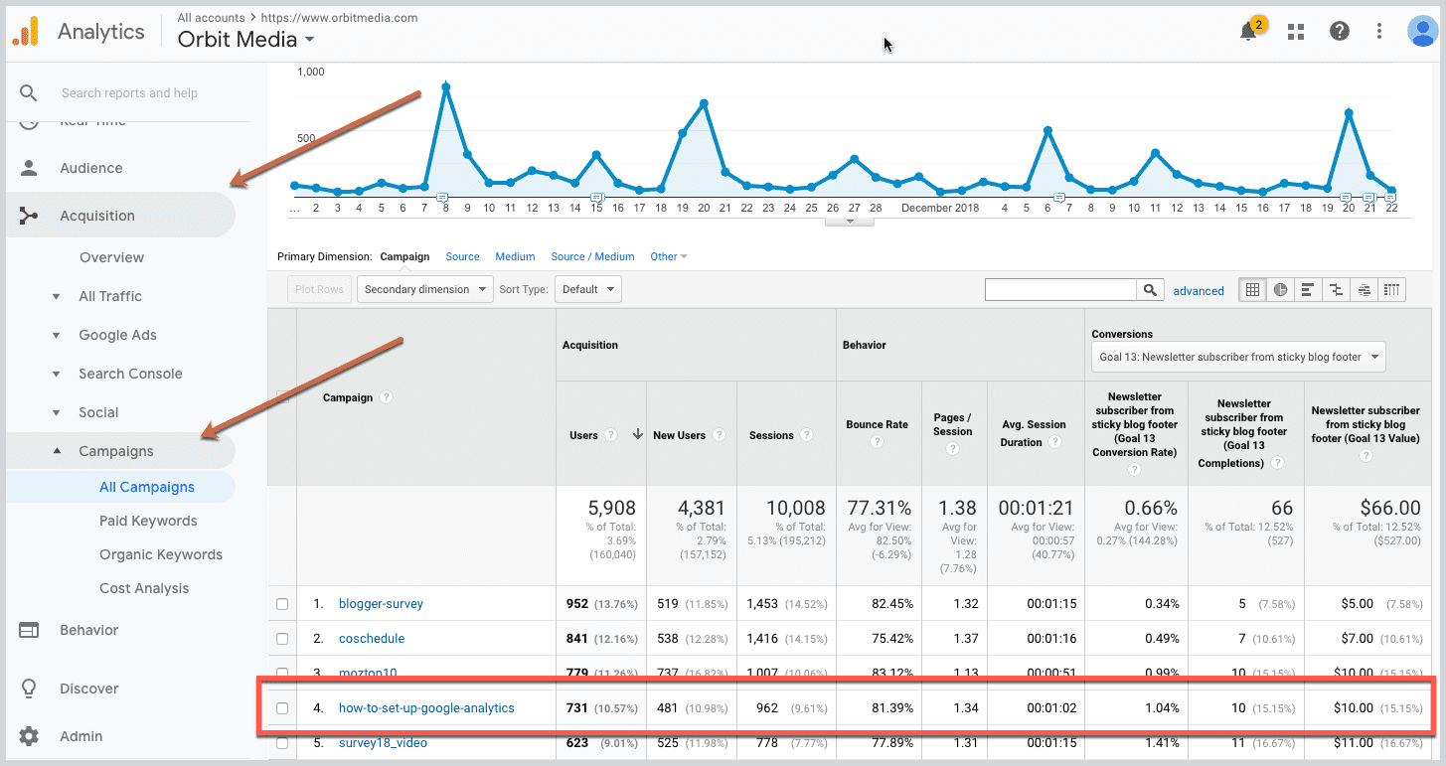Click the Audience person icon
Viewport: 1446px width, 766px height.
29,168
